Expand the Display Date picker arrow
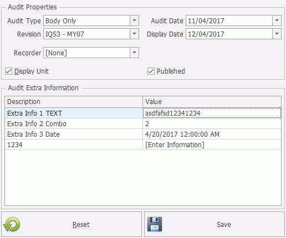286x238 pixels. (277, 34)
